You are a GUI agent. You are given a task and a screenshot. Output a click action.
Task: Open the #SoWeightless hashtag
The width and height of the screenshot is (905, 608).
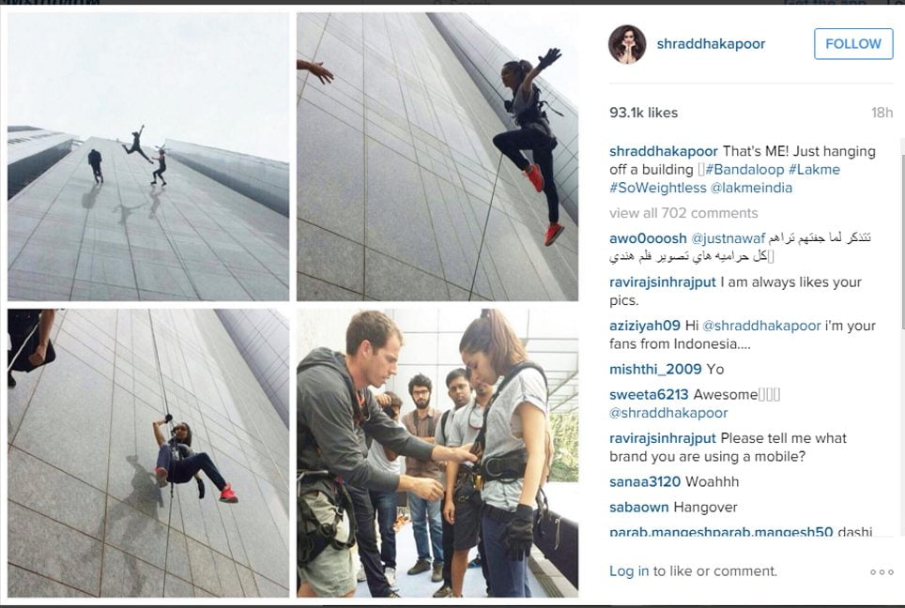(657, 188)
